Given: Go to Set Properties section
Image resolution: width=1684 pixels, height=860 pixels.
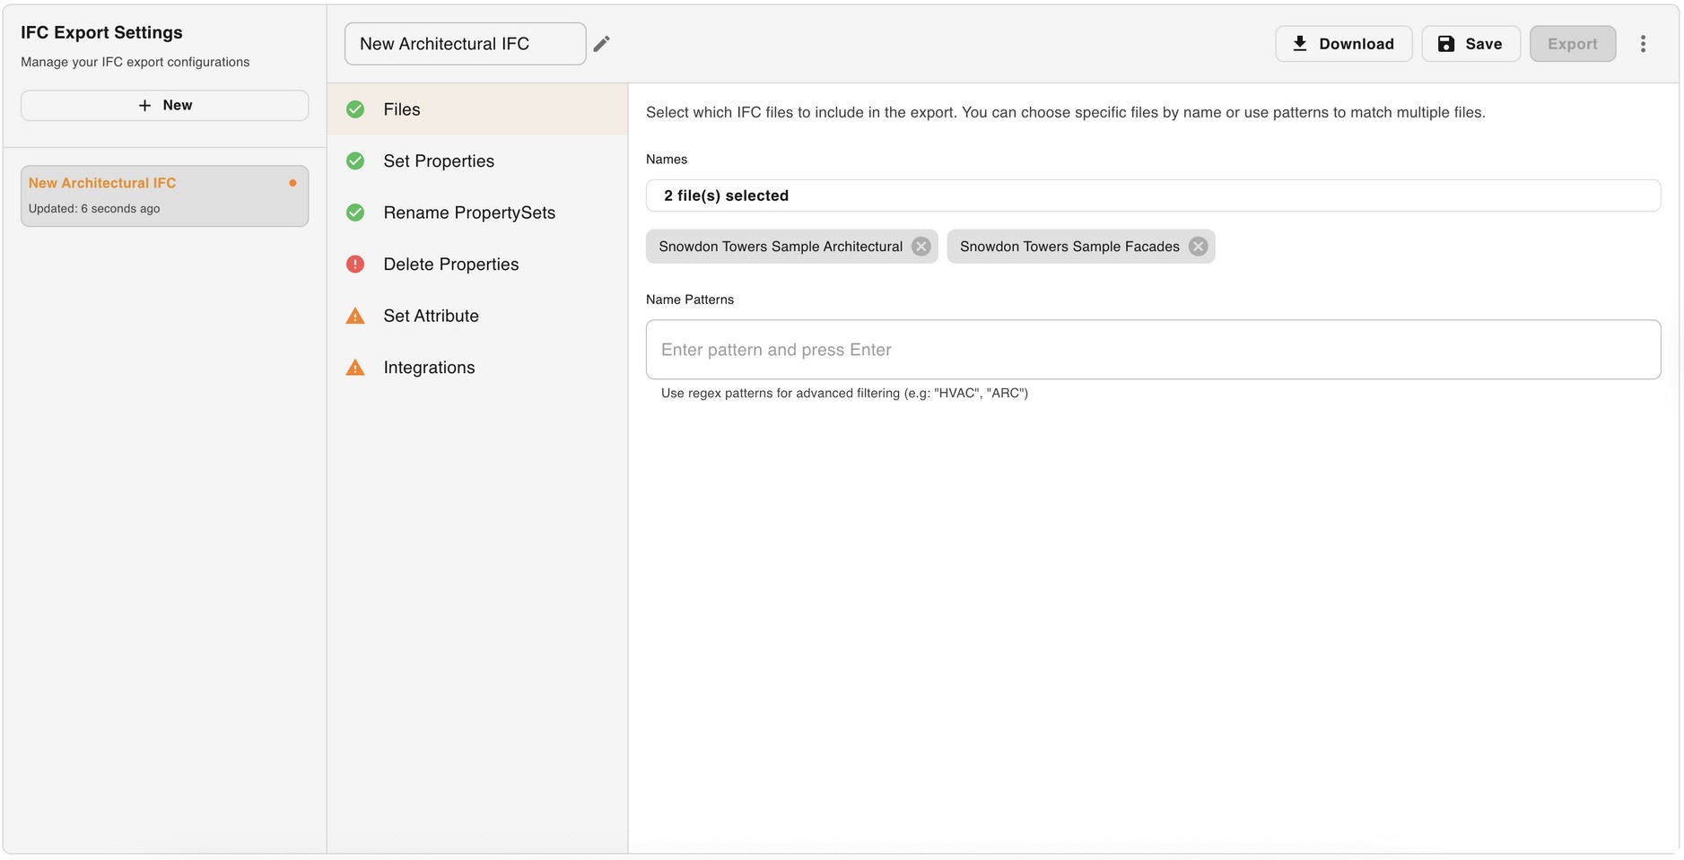Looking at the screenshot, I should click(x=477, y=161).
